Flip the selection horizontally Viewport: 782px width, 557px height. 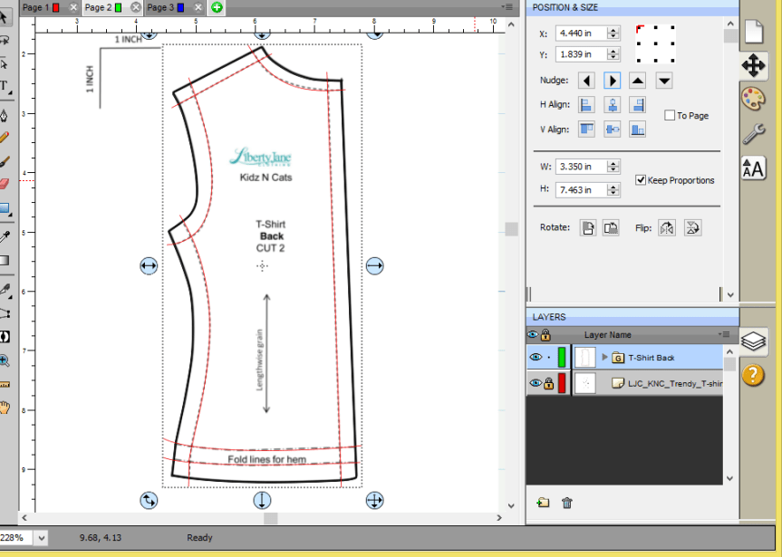pos(667,227)
